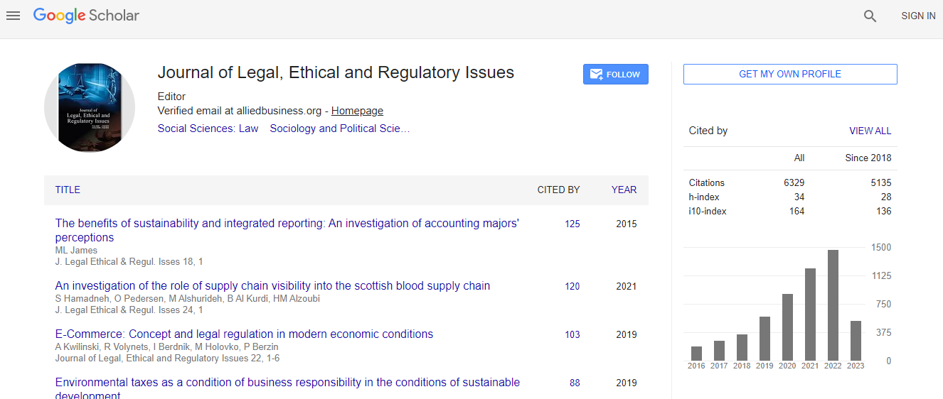Click the authors line starting 'A Kwilinski'

[166, 346]
